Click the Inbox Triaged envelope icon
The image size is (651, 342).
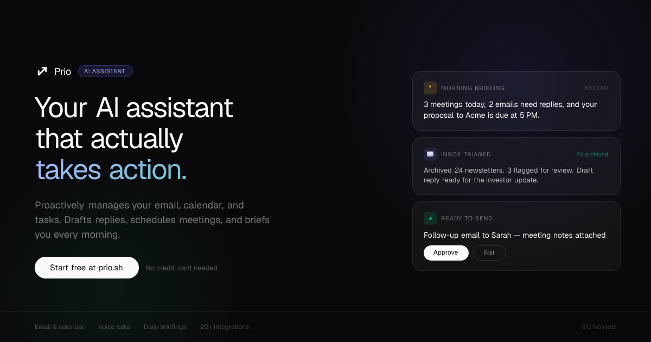[430, 154]
